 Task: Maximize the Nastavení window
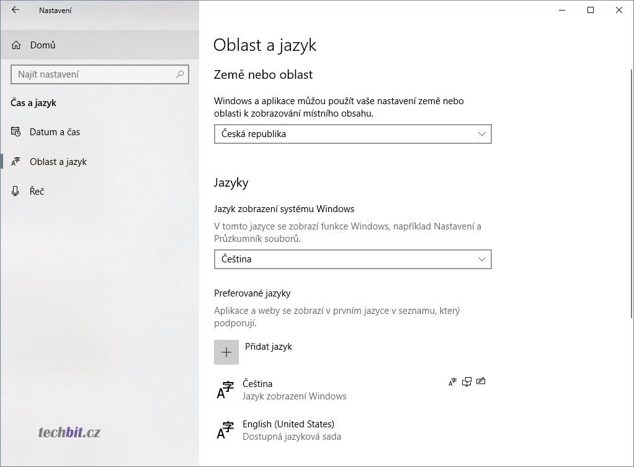click(591, 10)
